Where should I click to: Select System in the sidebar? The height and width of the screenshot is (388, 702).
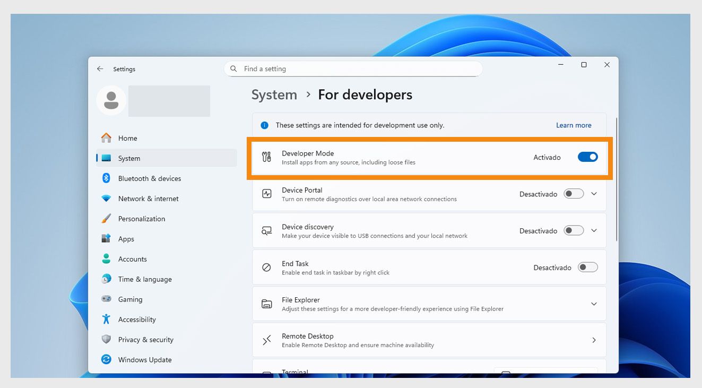point(167,158)
